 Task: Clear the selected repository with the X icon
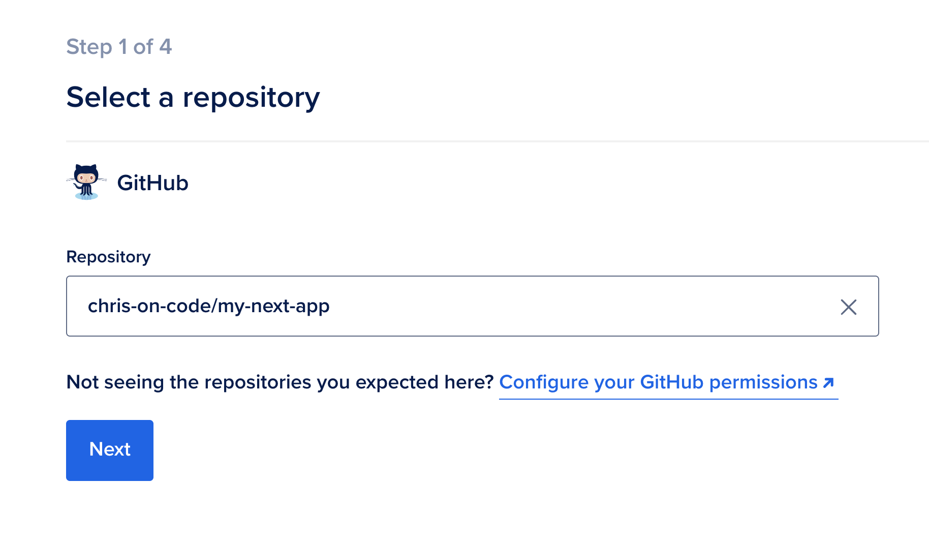[x=848, y=307]
